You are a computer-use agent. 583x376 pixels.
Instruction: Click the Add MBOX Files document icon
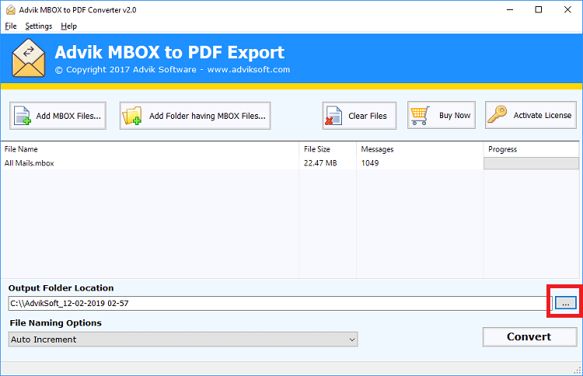pos(23,116)
